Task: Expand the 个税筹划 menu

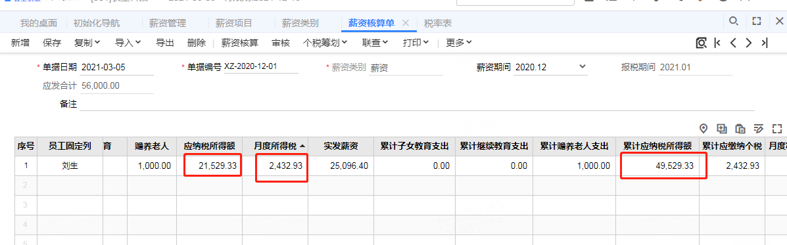Action: click(x=325, y=43)
